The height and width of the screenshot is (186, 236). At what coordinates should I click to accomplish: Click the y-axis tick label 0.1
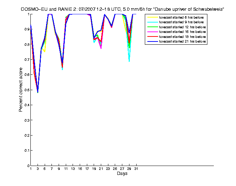27,151
